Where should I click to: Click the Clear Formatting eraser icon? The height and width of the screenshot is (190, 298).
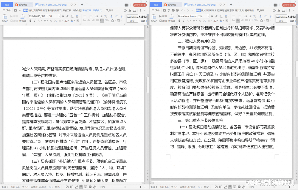click(72, 15)
